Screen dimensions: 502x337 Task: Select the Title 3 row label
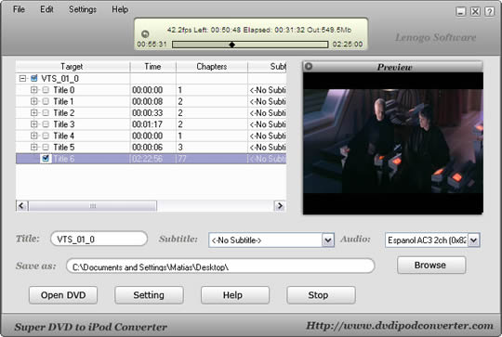(x=64, y=124)
